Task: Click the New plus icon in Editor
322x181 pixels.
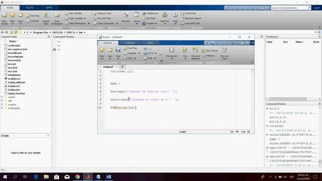Action: coord(102,50)
